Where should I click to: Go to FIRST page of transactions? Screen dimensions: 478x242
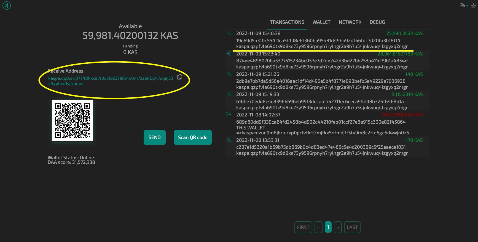[x=303, y=227]
